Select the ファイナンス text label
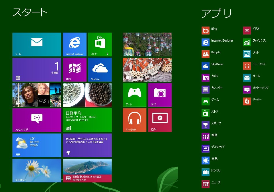Screen dimensions: 274x192 (x=259, y=40)
